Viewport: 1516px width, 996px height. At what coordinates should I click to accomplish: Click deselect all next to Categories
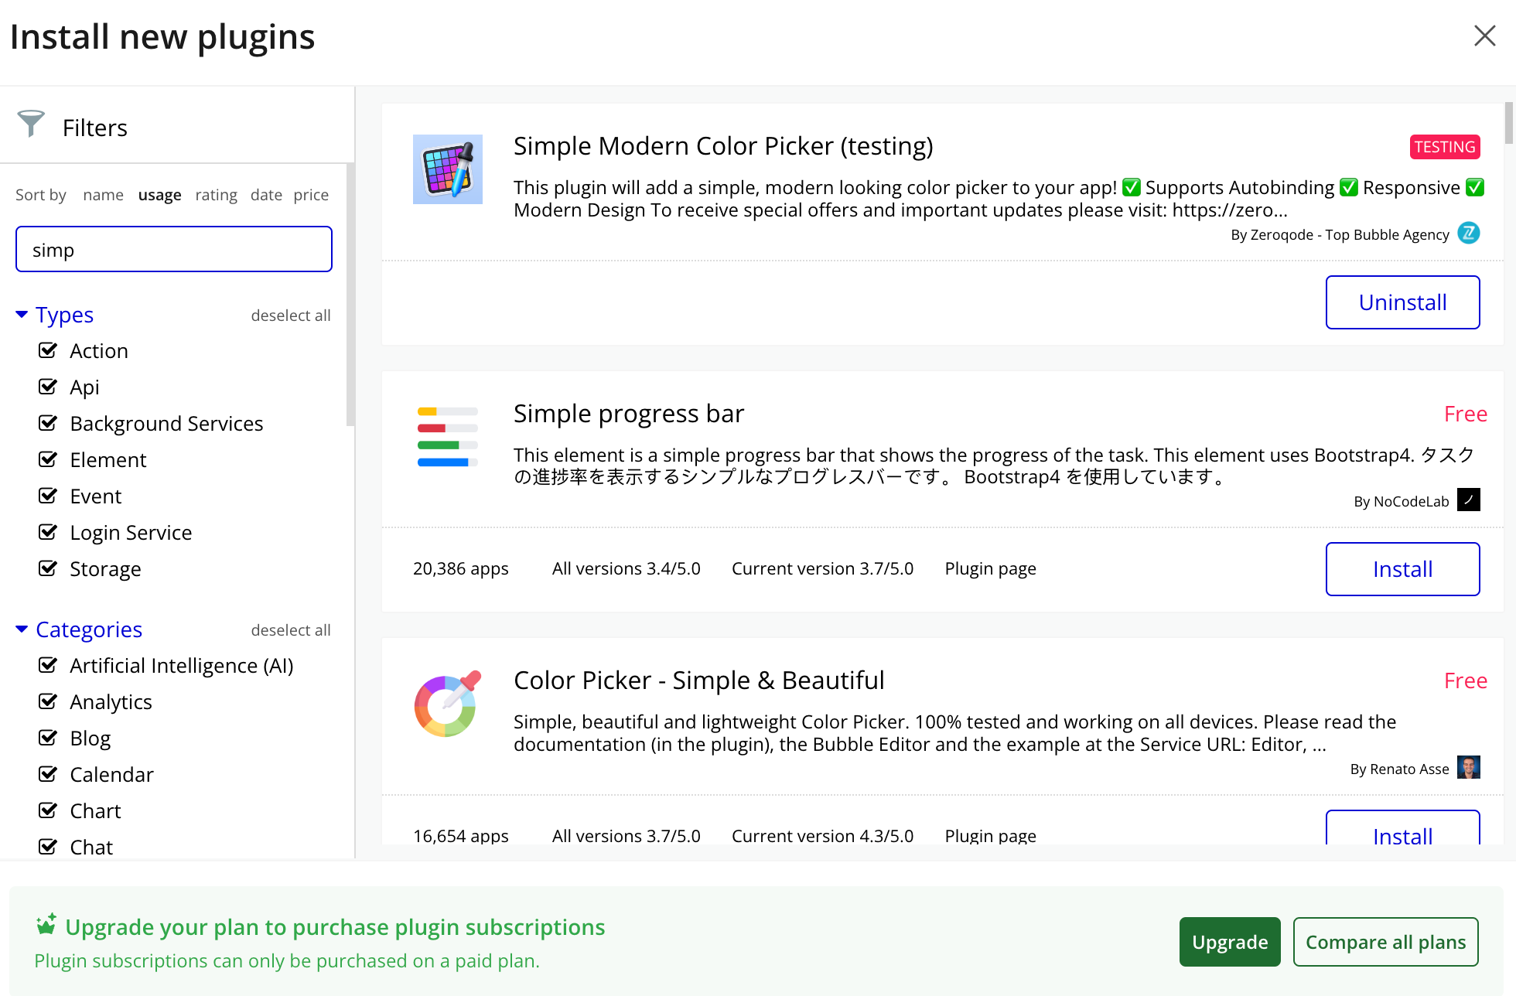point(290,630)
